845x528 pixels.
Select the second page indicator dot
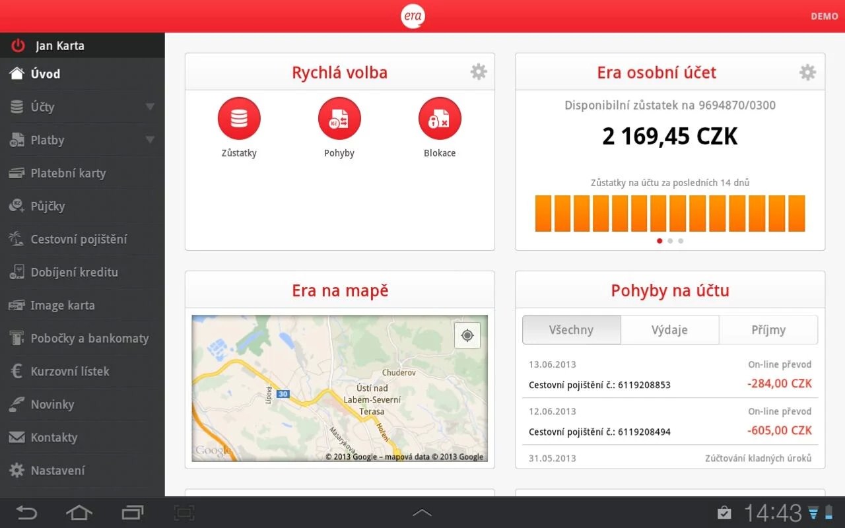click(670, 241)
